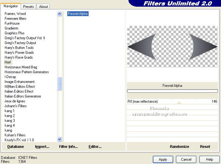Screen dimensions: 221x164
Task: Select Horizonaus Mixed Bag category
Action: 21,67
